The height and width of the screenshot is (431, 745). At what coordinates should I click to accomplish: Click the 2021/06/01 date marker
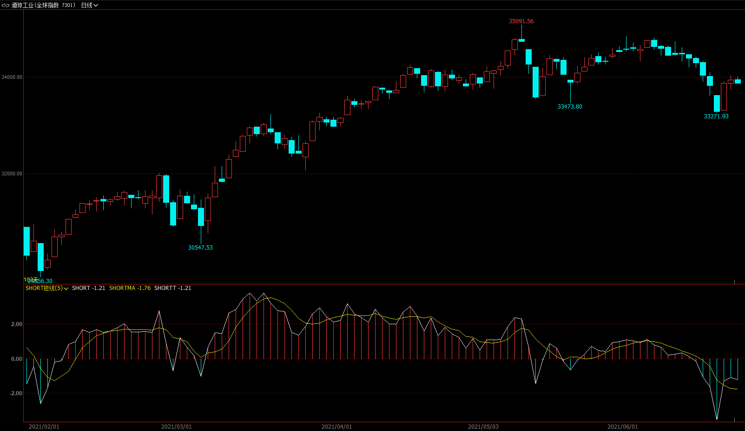click(x=622, y=427)
